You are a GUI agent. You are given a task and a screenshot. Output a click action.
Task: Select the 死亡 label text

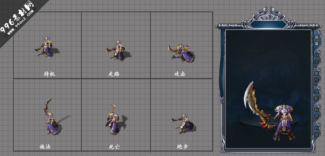pos(114,147)
